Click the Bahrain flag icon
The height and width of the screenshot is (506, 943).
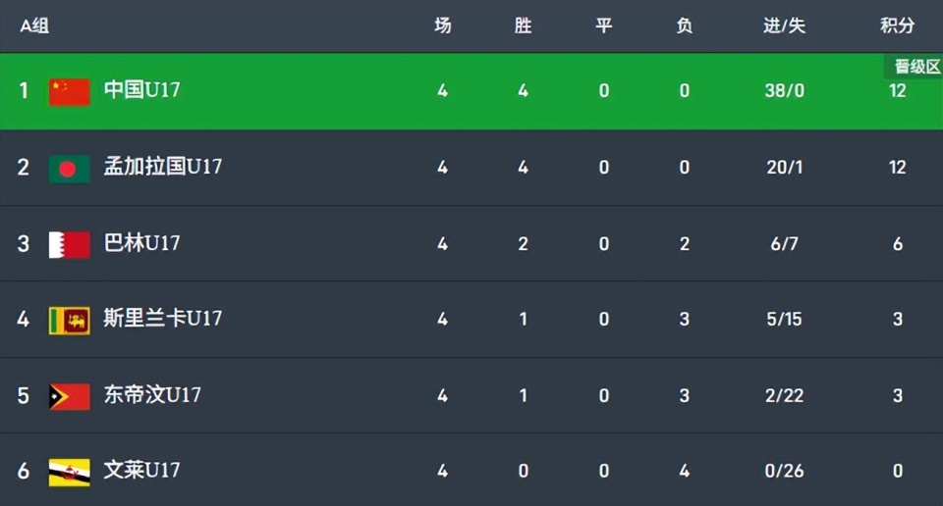click(x=70, y=243)
